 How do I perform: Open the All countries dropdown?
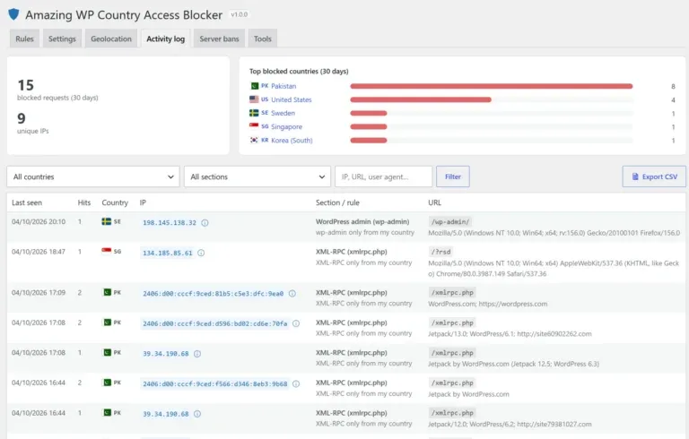(x=93, y=176)
